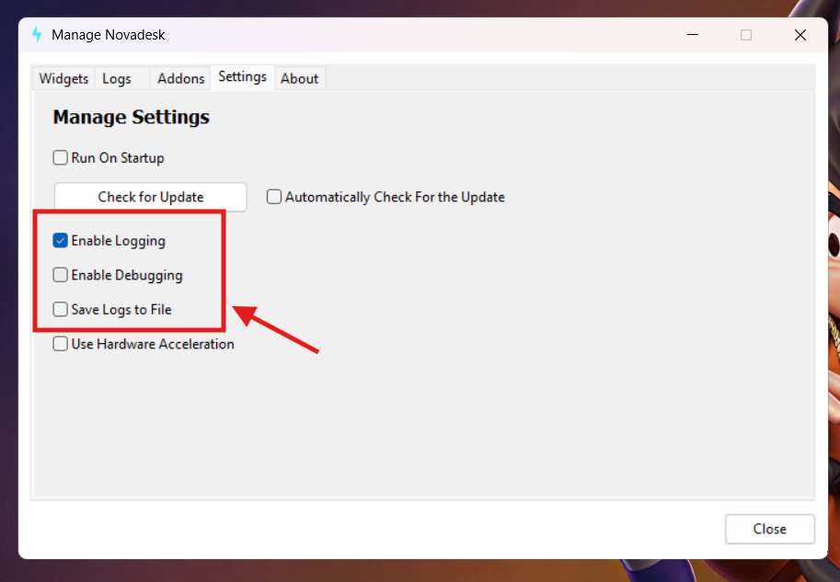Click the Manage Settings heading
Screen dimensions: 840x582
132,117
